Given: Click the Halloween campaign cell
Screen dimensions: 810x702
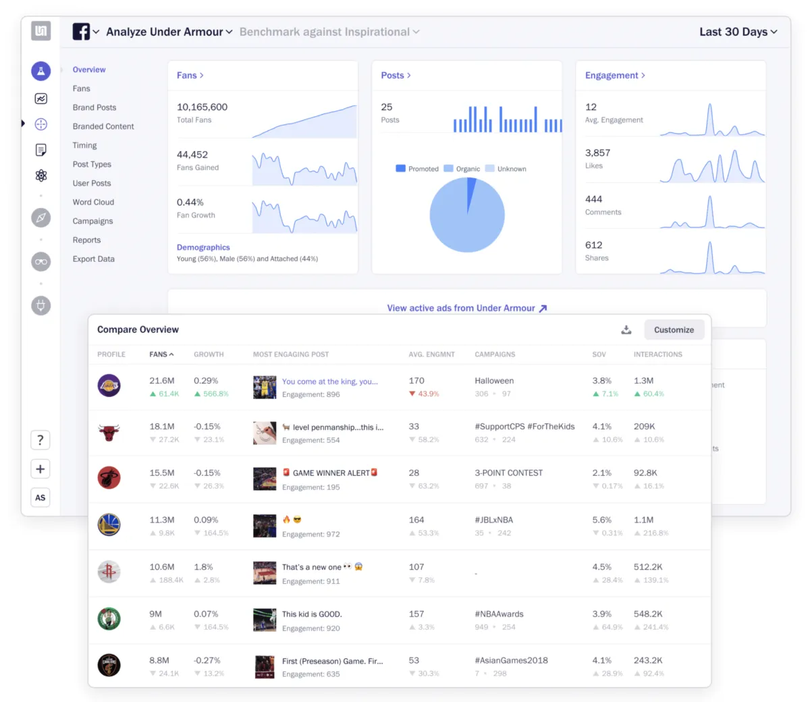Looking at the screenshot, I should (x=494, y=381).
